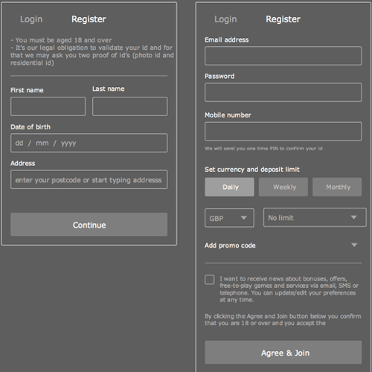The height and width of the screenshot is (372, 372).
Task: Select the Daily deposit limit option
Action: [x=229, y=187]
